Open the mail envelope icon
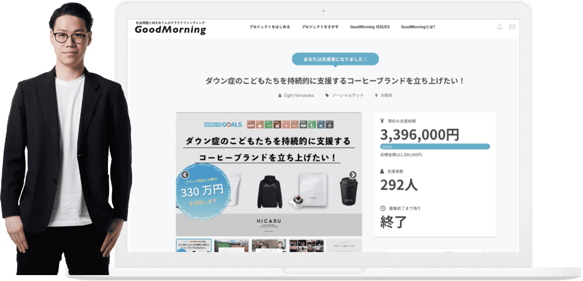Image resolution: width=583 pixels, height=281 pixels. coord(512,27)
